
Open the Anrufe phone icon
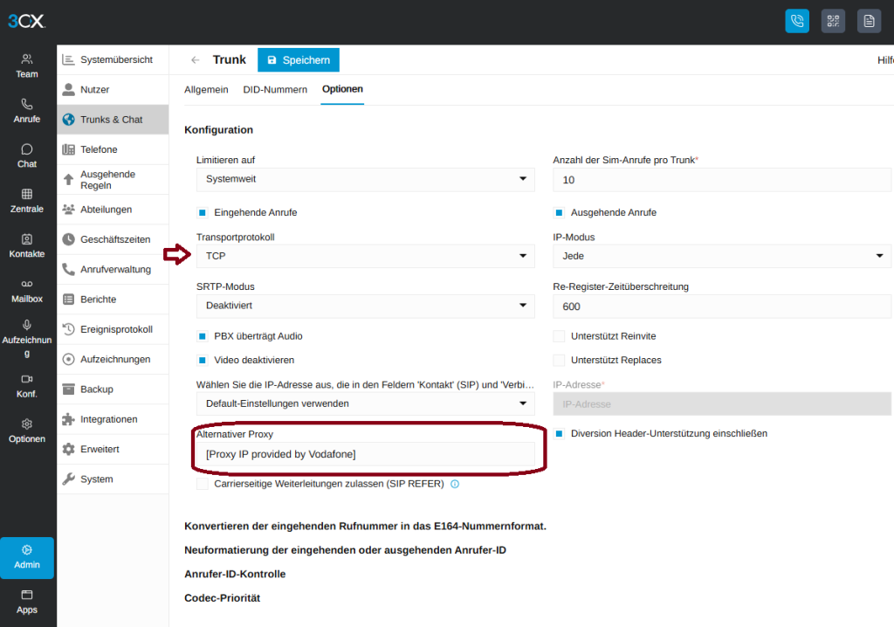tap(27, 104)
